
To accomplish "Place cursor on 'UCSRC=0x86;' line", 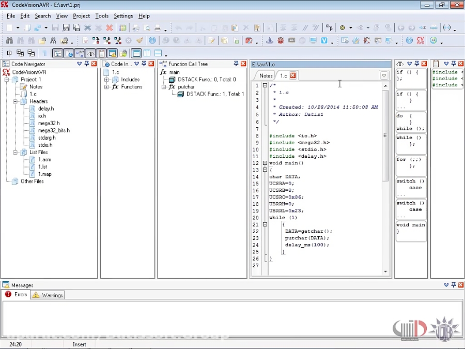I will click(286, 197).
